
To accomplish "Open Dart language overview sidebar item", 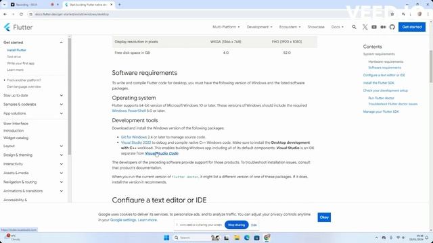I will point(24,87).
